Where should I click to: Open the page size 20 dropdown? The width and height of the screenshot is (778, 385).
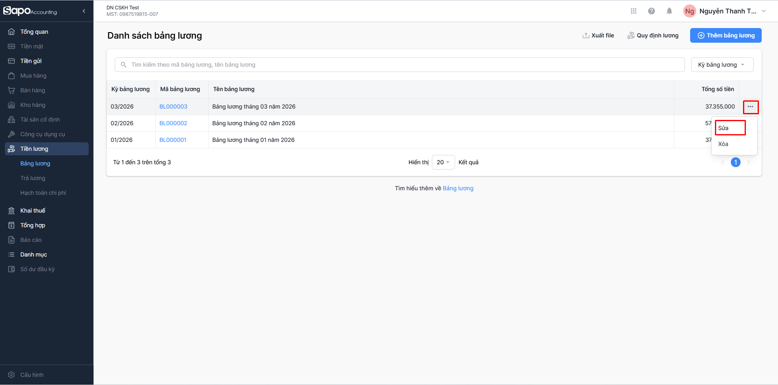coord(443,162)
